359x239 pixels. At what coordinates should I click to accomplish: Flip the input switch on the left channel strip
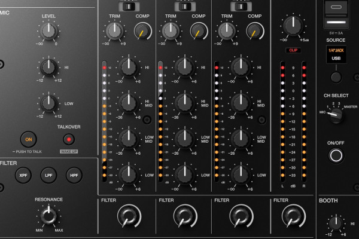click(129, 6)
